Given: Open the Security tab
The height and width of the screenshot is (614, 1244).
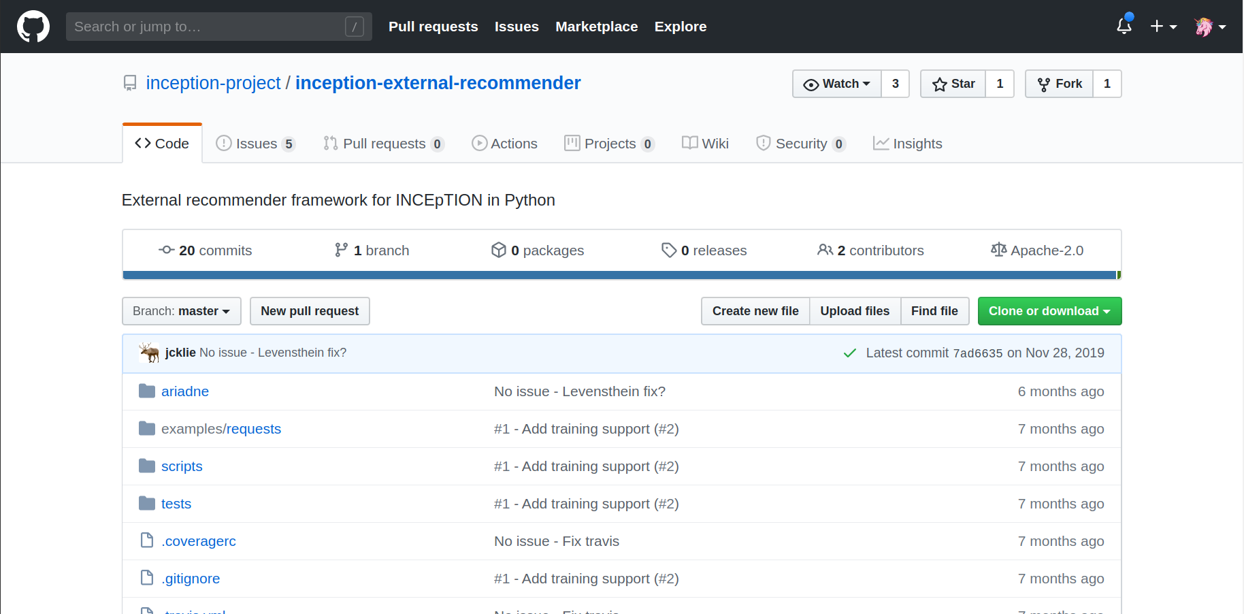Looking at the screenshot, I should point(801,144).
